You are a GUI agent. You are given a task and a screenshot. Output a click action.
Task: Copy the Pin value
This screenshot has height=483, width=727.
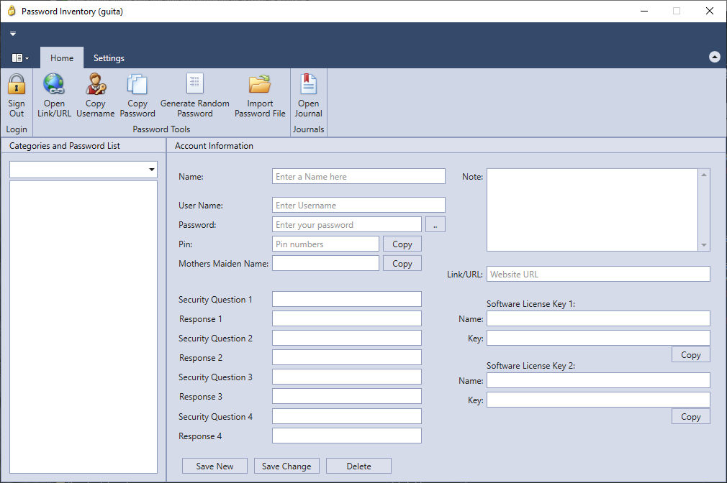pyautogui.click(x=402, y=244)
